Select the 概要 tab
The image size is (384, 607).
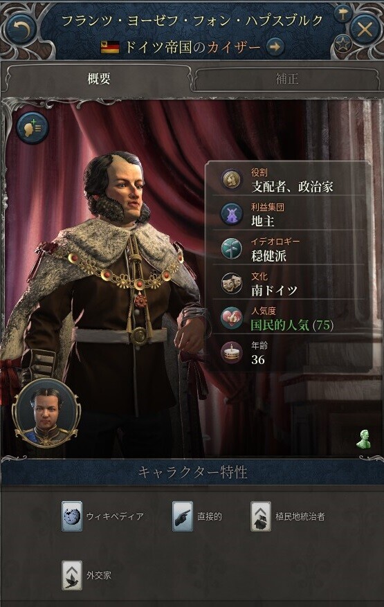(98, 79)
